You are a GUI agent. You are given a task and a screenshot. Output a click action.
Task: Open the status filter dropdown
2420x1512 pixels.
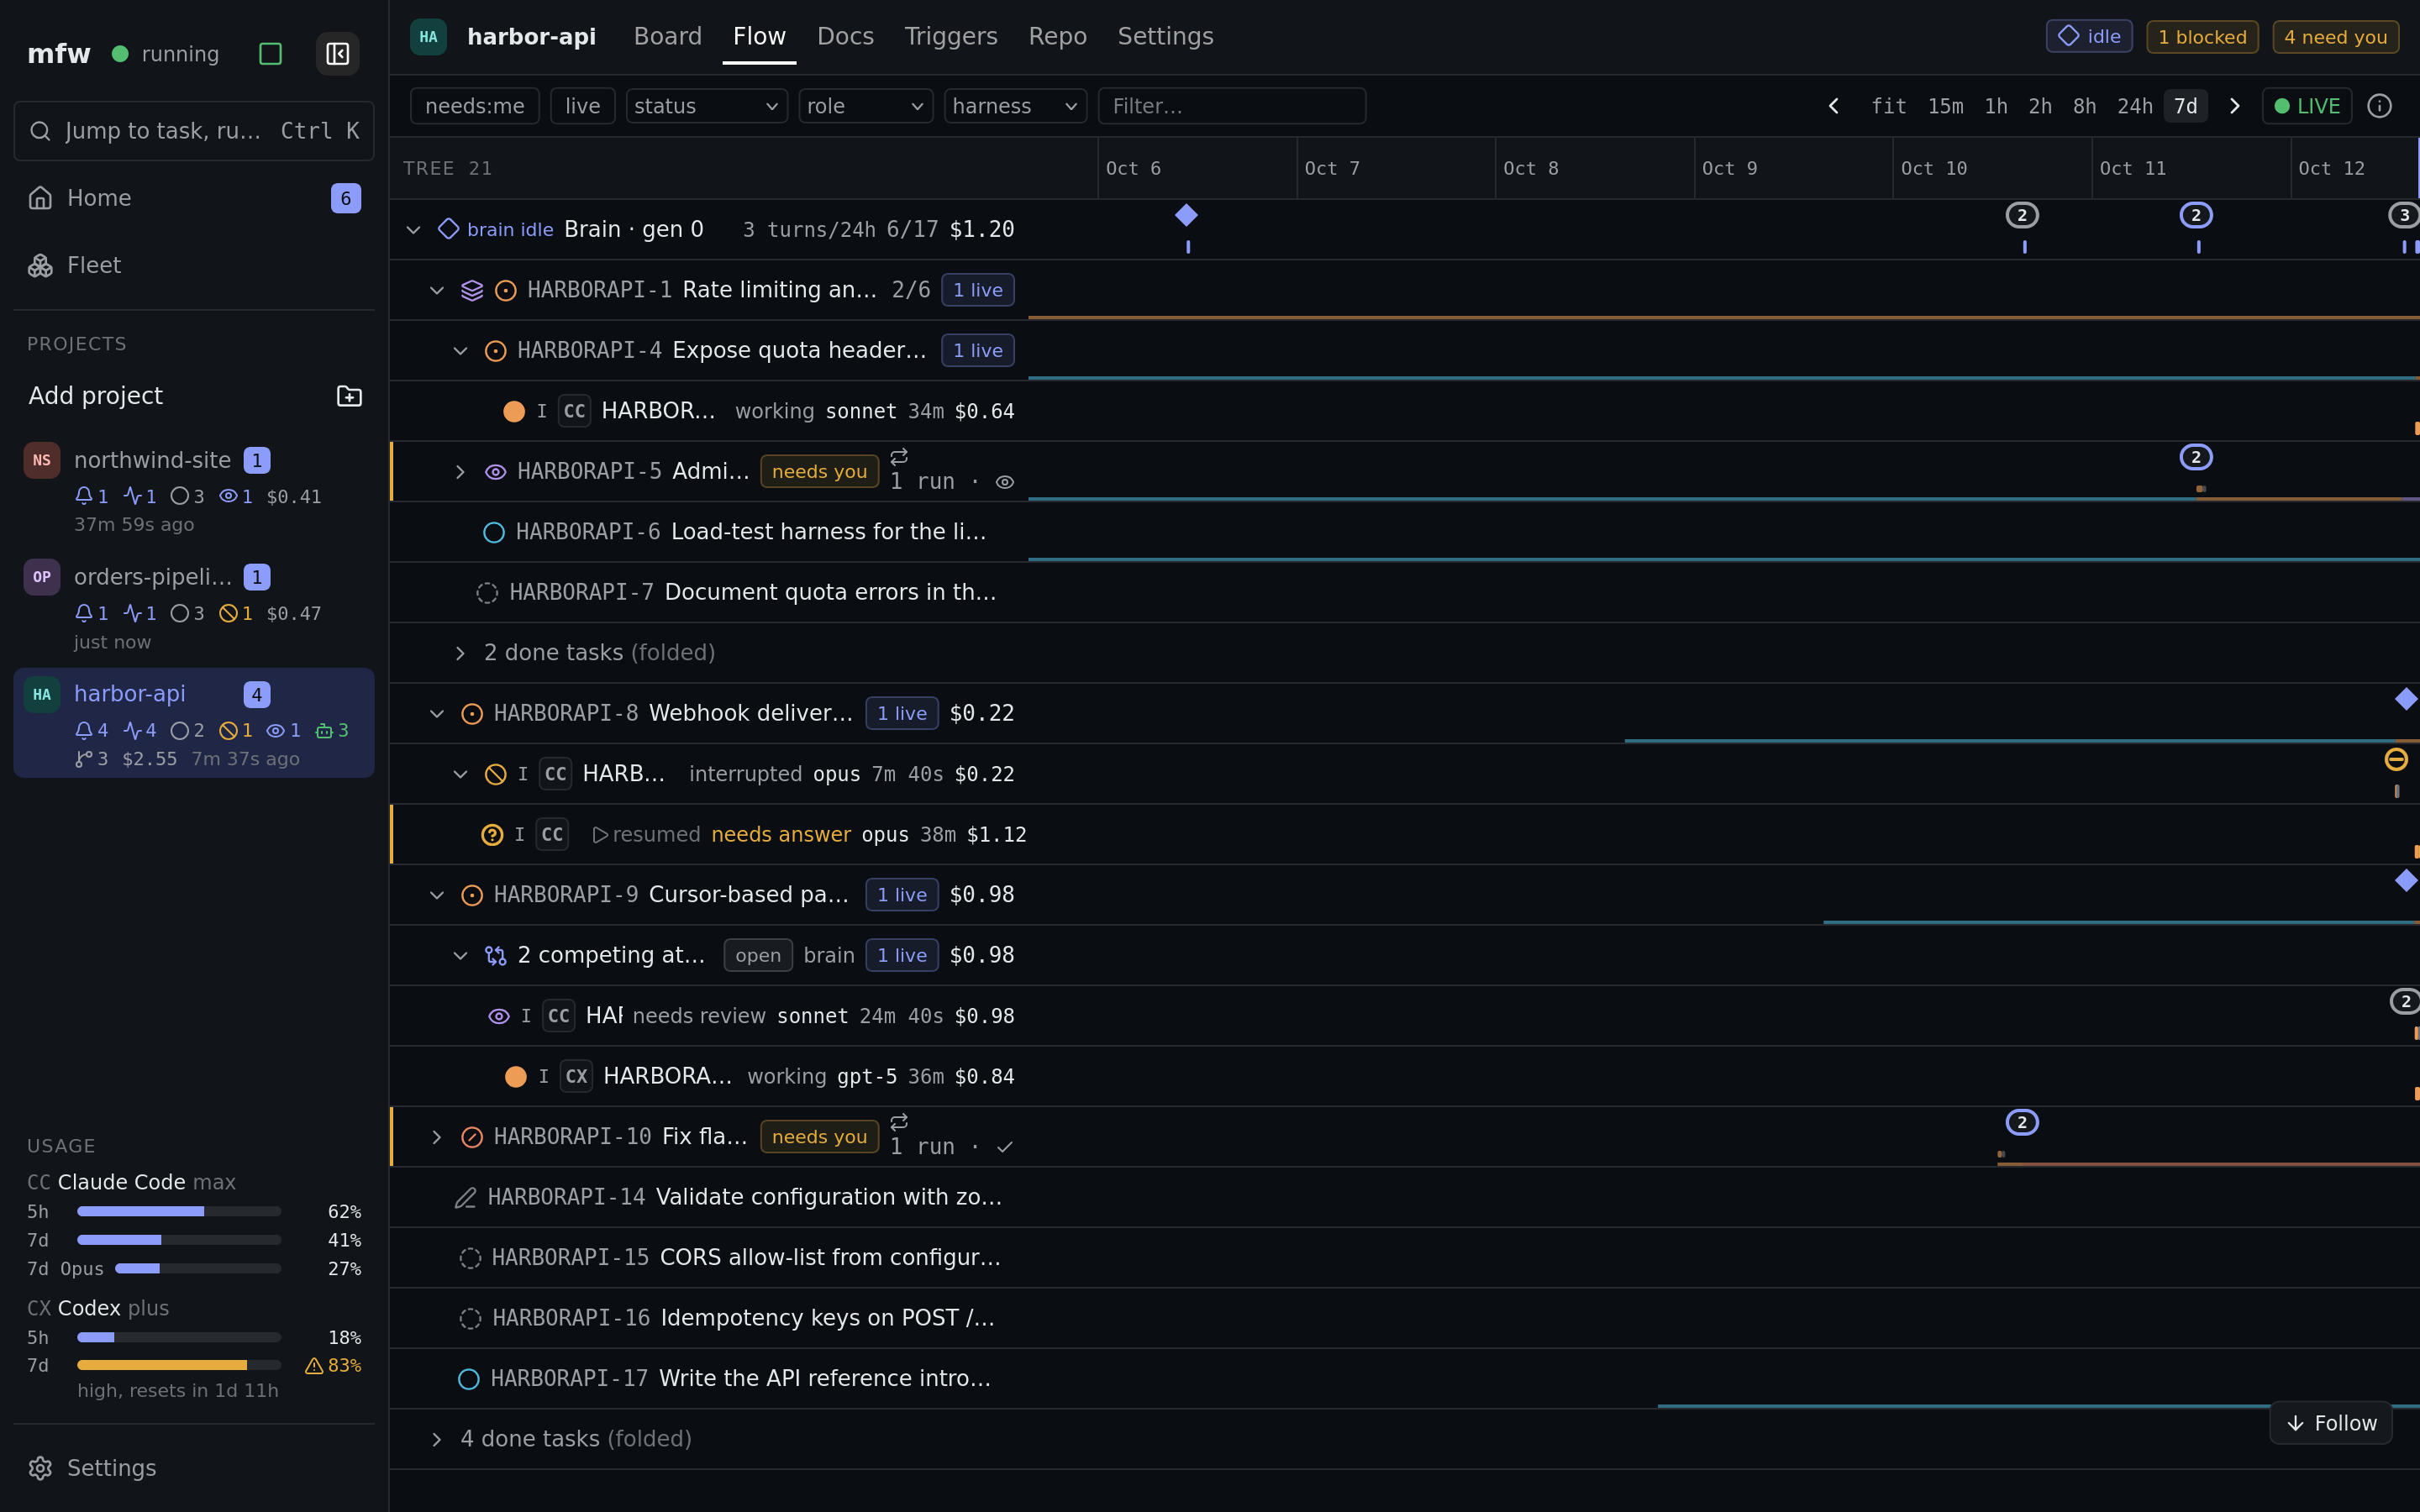707,106
